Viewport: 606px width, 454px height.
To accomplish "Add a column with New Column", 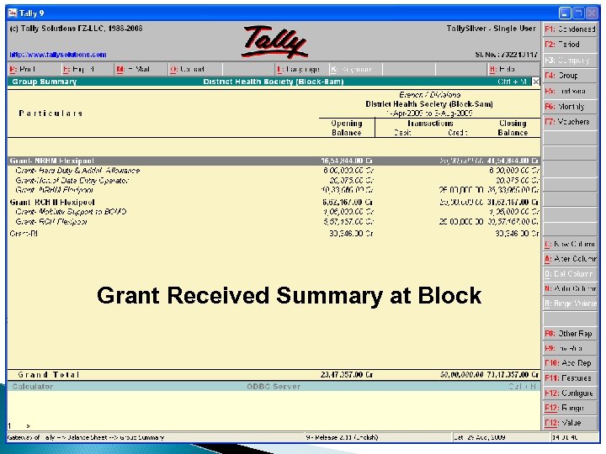I will pyautogui.click(x=570, y=244).
